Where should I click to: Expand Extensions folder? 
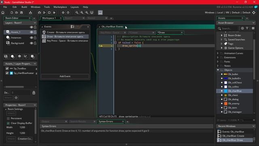pos(218,58)
